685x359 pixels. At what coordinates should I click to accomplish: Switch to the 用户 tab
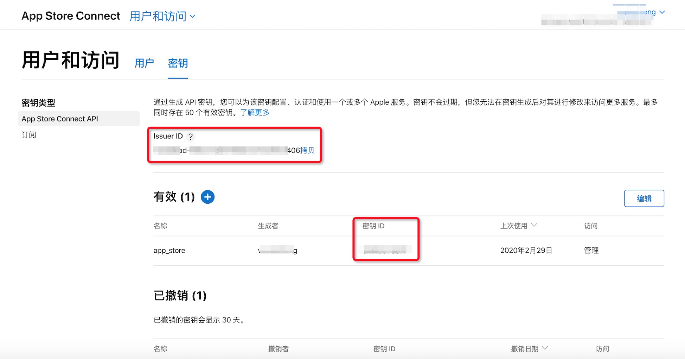(144, 63)
